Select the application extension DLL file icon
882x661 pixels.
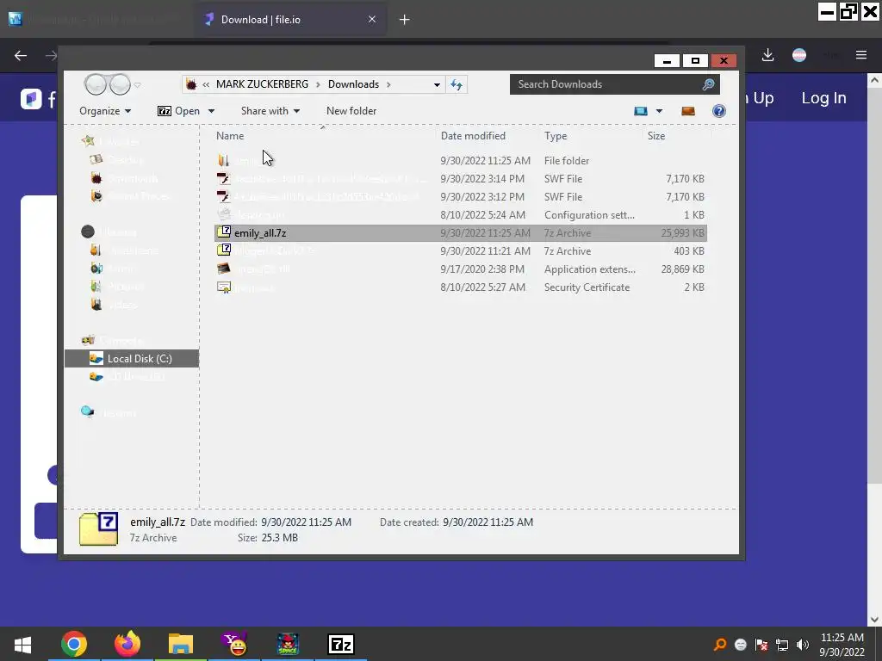tap(224, 269)
